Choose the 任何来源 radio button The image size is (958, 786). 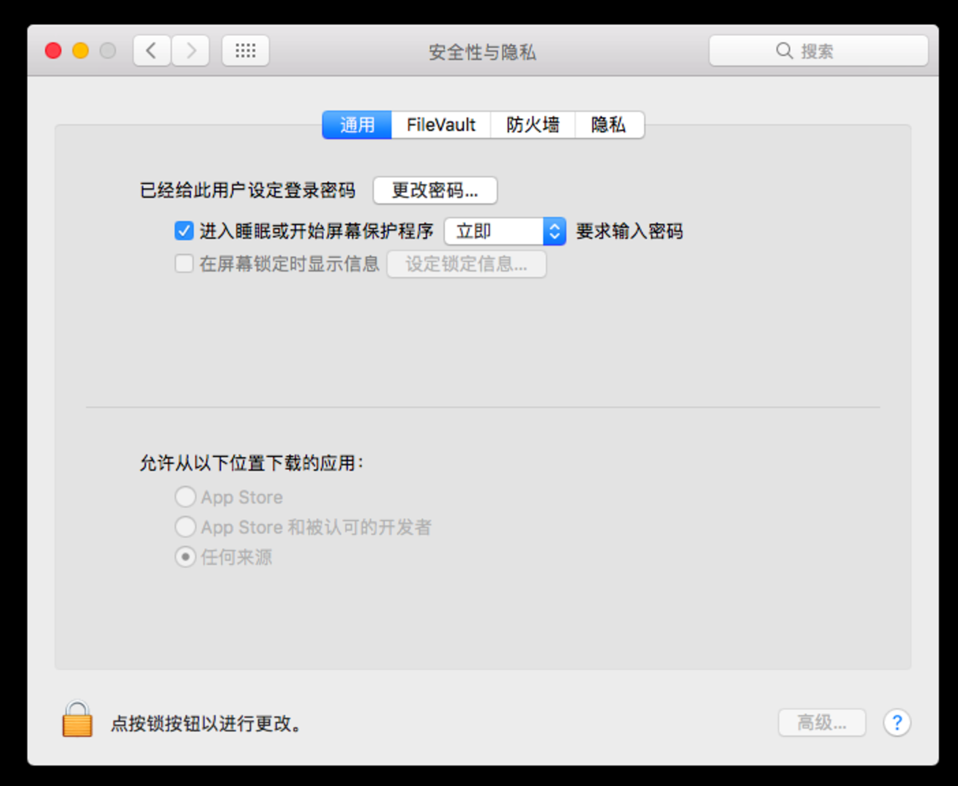click(x=185, y=557)
